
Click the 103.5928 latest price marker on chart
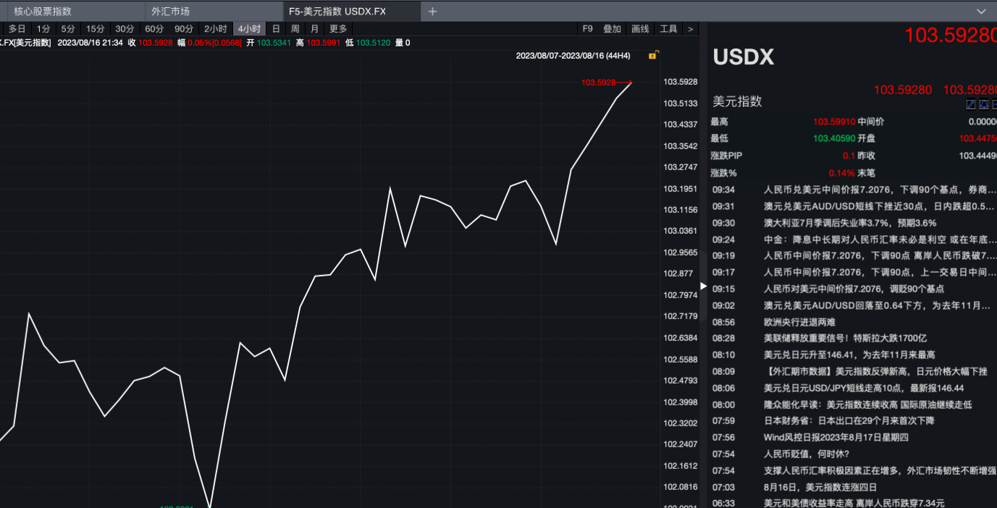pos(599,82)
